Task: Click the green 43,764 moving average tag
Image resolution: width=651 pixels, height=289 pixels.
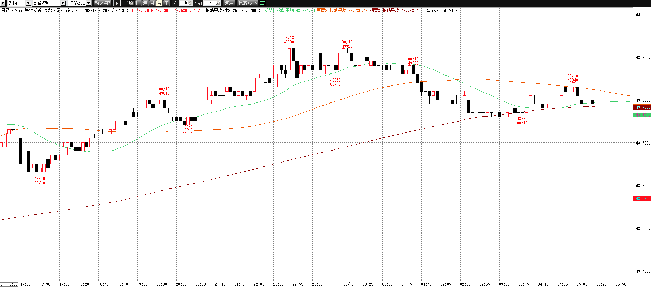Action: pyautogui.click(x=642, y=115)
